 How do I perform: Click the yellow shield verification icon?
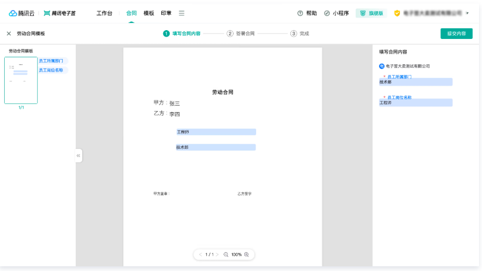click(x=397, y=13)
